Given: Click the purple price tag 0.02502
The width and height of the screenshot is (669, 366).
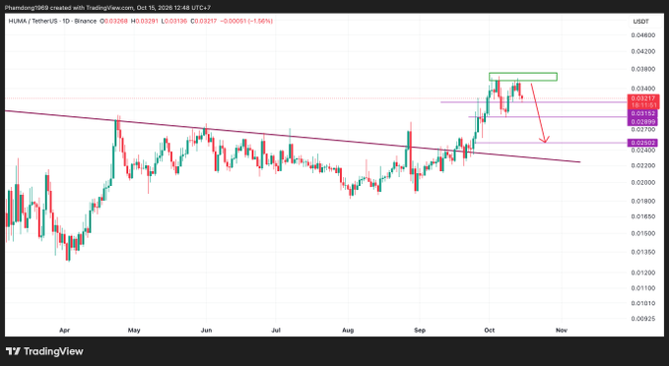Looking at the screenshot, I should (x=642, y=143).
